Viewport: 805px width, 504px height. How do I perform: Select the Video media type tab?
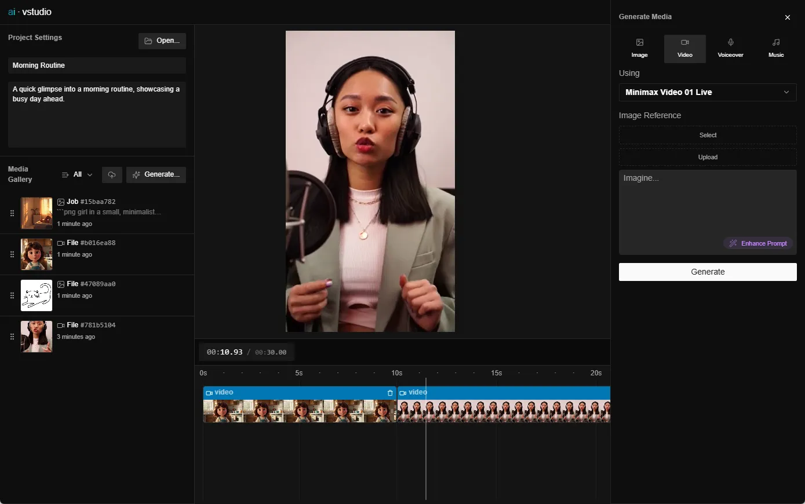[x=684, y=48]
